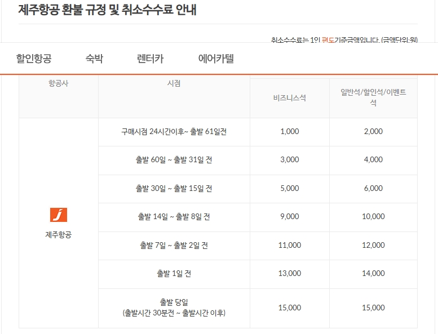Viewport: 438px width, 334px height.
Task: Click business fee 5,000
Action: tap(289, 188)
